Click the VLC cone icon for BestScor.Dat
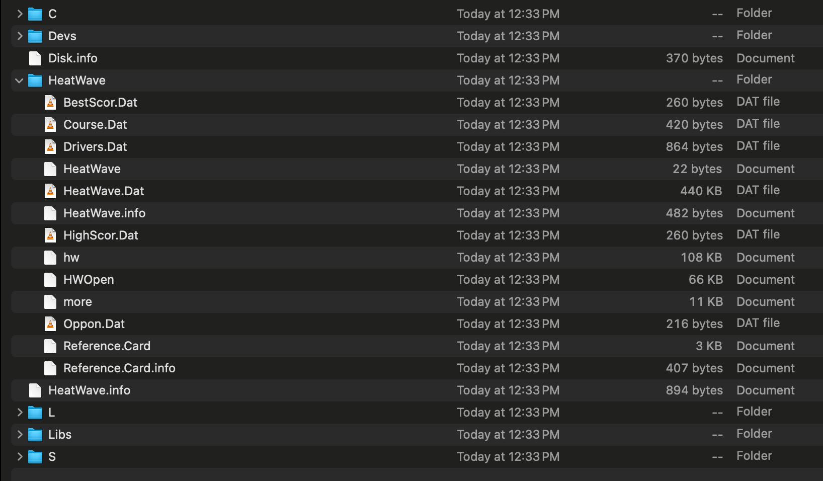Viewport: 823px width, 481px height. (x=50, y=103)
